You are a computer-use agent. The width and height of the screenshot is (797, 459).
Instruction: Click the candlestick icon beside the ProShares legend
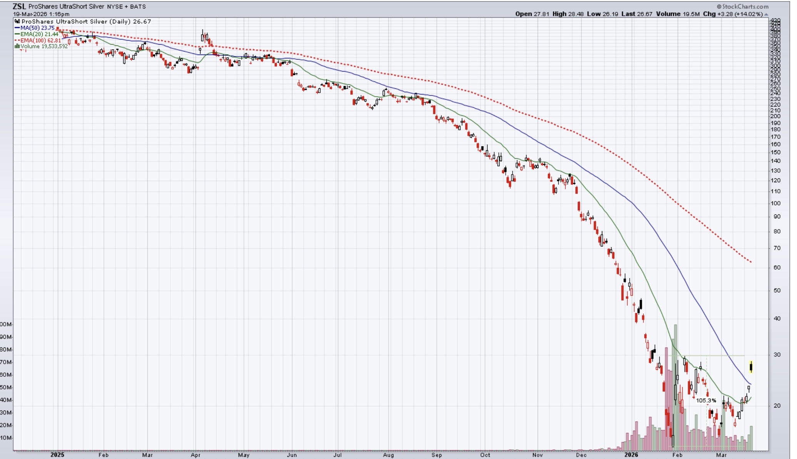17,22
